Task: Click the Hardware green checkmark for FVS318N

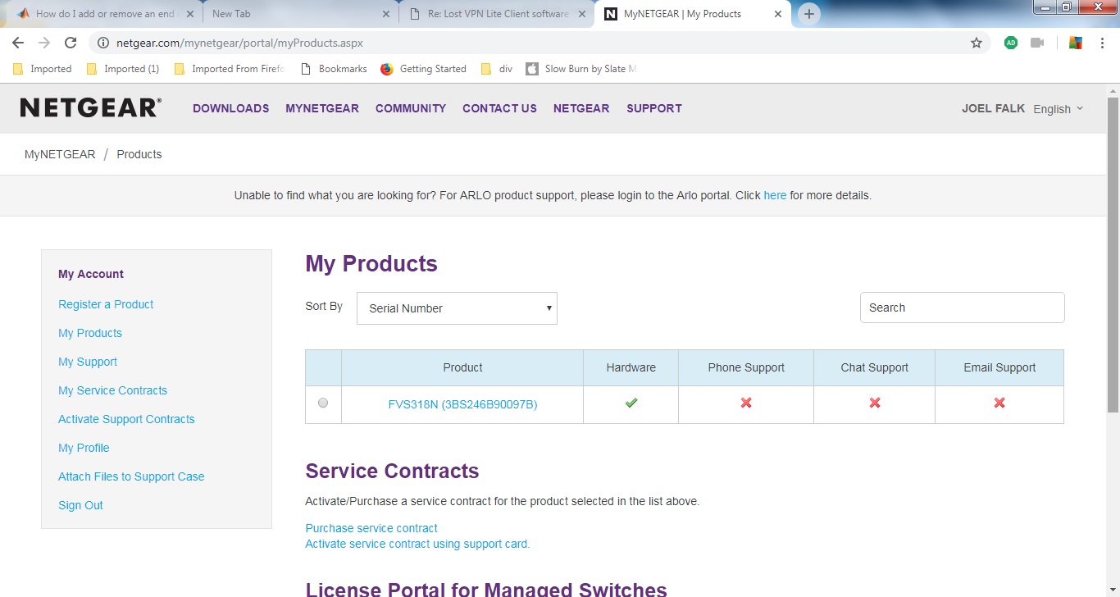Action: 631,403
